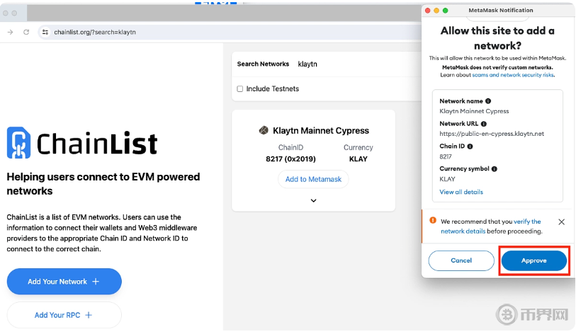Click the Add to Metamask button
The image size is (576, 334).
pyautogui.click(x=313, y=179)
